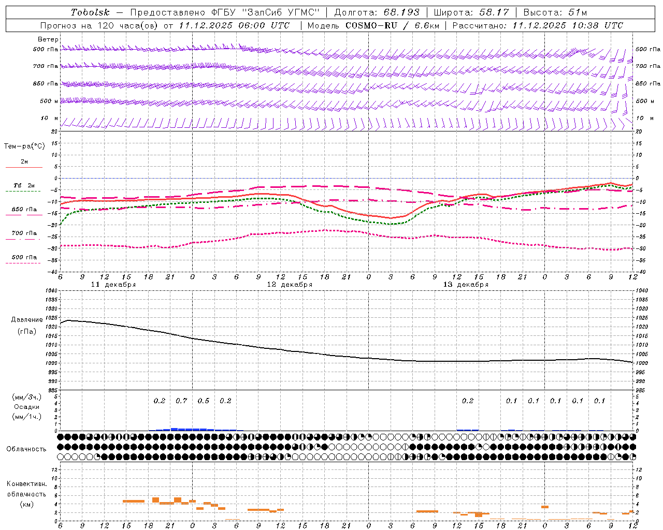Click the 'Долгота: 68.193' longitude value

(377, 12)
